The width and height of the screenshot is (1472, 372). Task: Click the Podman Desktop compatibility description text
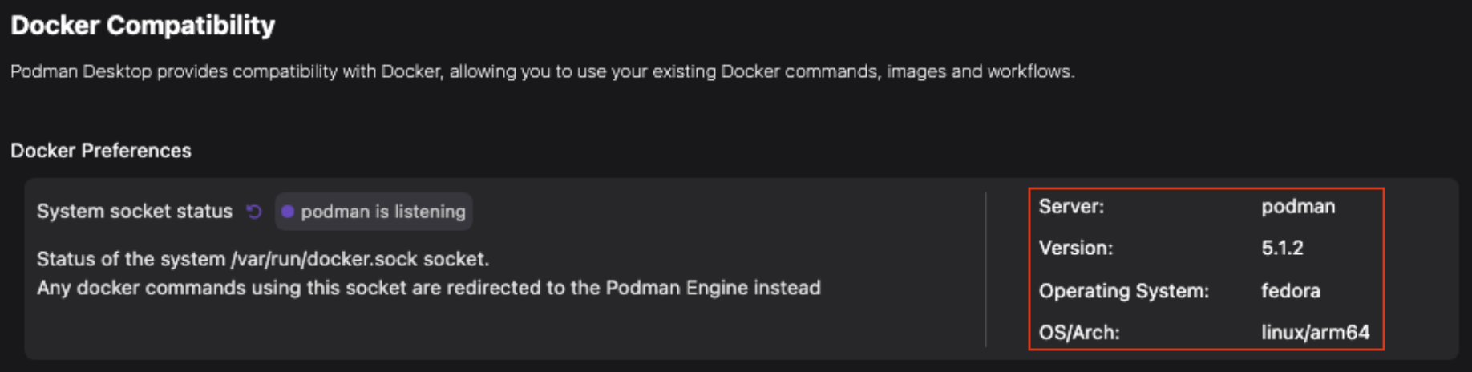(542, 71)
